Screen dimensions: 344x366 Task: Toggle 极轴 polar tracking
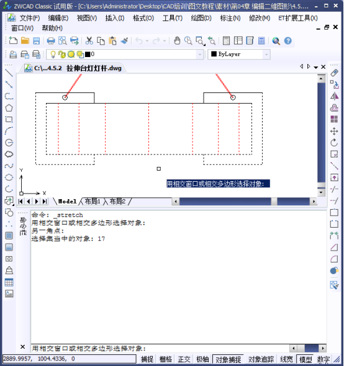(x=202, y=359)
